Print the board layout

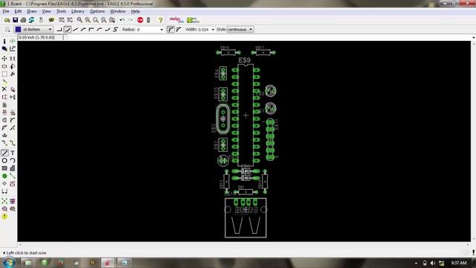coord(23,20)
